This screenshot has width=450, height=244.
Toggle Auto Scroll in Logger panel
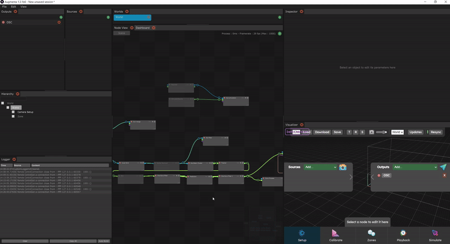pyautogui.click(x=103, y=241)
